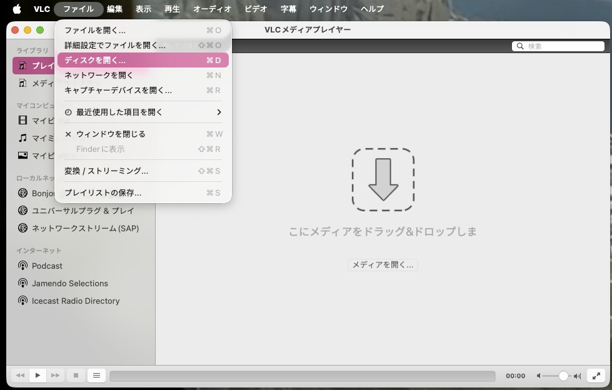
Task: Choose プレイリストの保存... entry
Action: (143, 192)
